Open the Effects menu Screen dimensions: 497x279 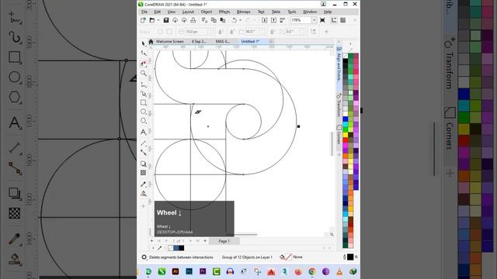pyautogui.click(x=224, y=12)
